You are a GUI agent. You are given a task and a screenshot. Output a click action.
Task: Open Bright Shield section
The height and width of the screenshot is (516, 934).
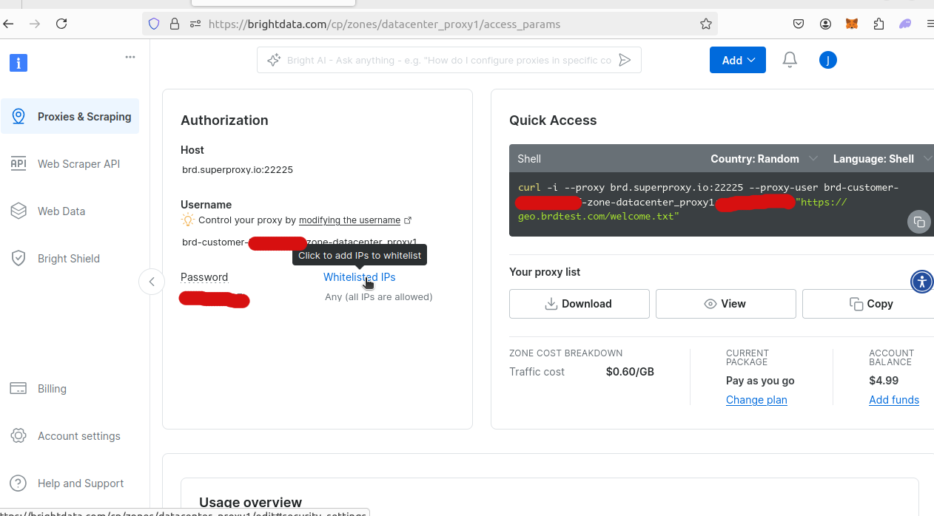(70, 259)
